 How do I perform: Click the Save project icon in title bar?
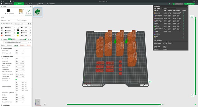(x=11, y=1)
